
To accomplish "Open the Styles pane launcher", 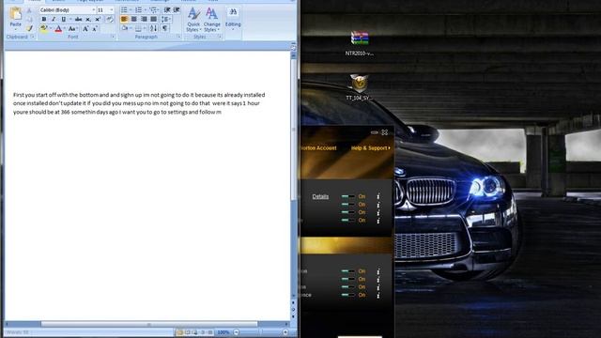I will 220,37.
